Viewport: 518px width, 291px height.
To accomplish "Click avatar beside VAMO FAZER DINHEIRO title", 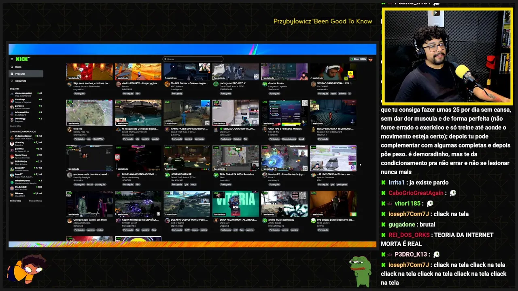I will click(167, 130).
